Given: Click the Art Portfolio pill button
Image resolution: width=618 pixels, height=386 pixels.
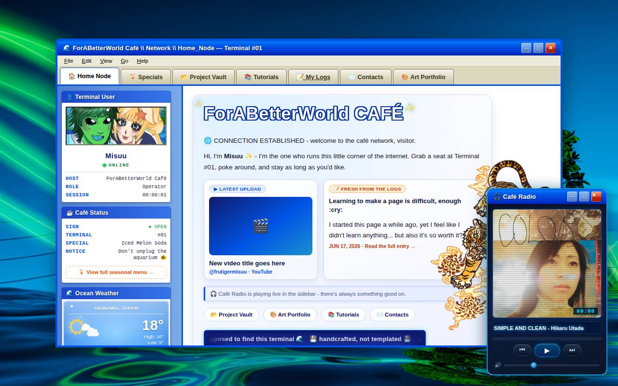Looking at the screenshot, I should point(290,315).
